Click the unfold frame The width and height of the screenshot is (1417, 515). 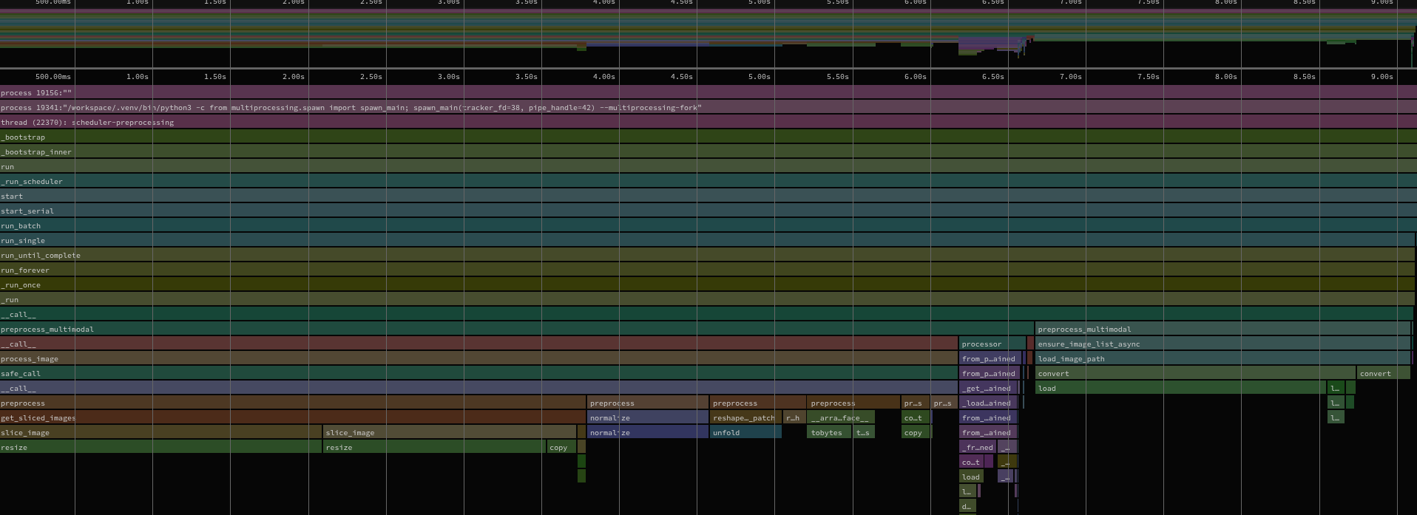coord(745,432)
